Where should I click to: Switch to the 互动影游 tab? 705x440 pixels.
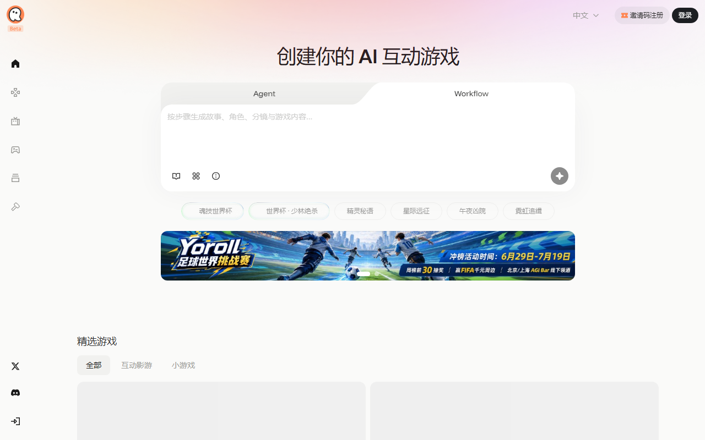[137, 365]
